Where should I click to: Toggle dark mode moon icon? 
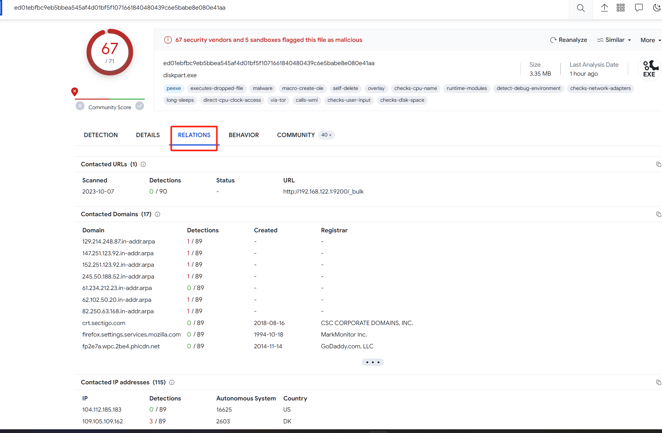pos(657,8)
